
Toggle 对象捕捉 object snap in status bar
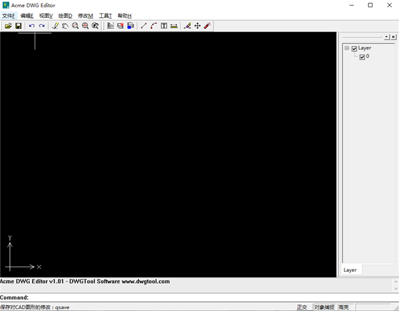[x=325, y=307]
